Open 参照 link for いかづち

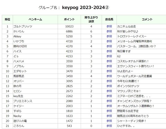click(109, 41)
